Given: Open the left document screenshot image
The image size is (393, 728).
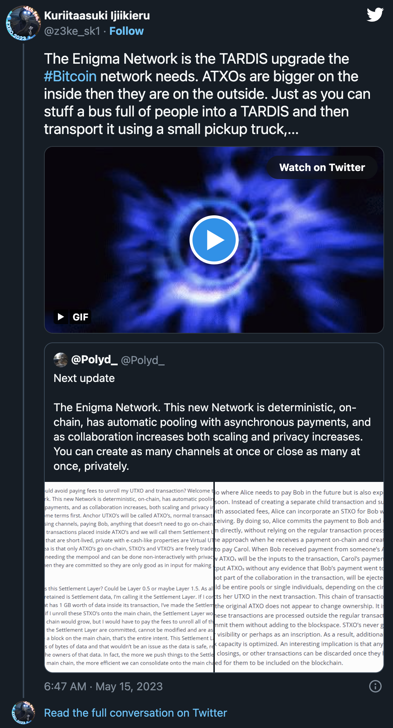Looking at the screenshot, I should (129, 577).
